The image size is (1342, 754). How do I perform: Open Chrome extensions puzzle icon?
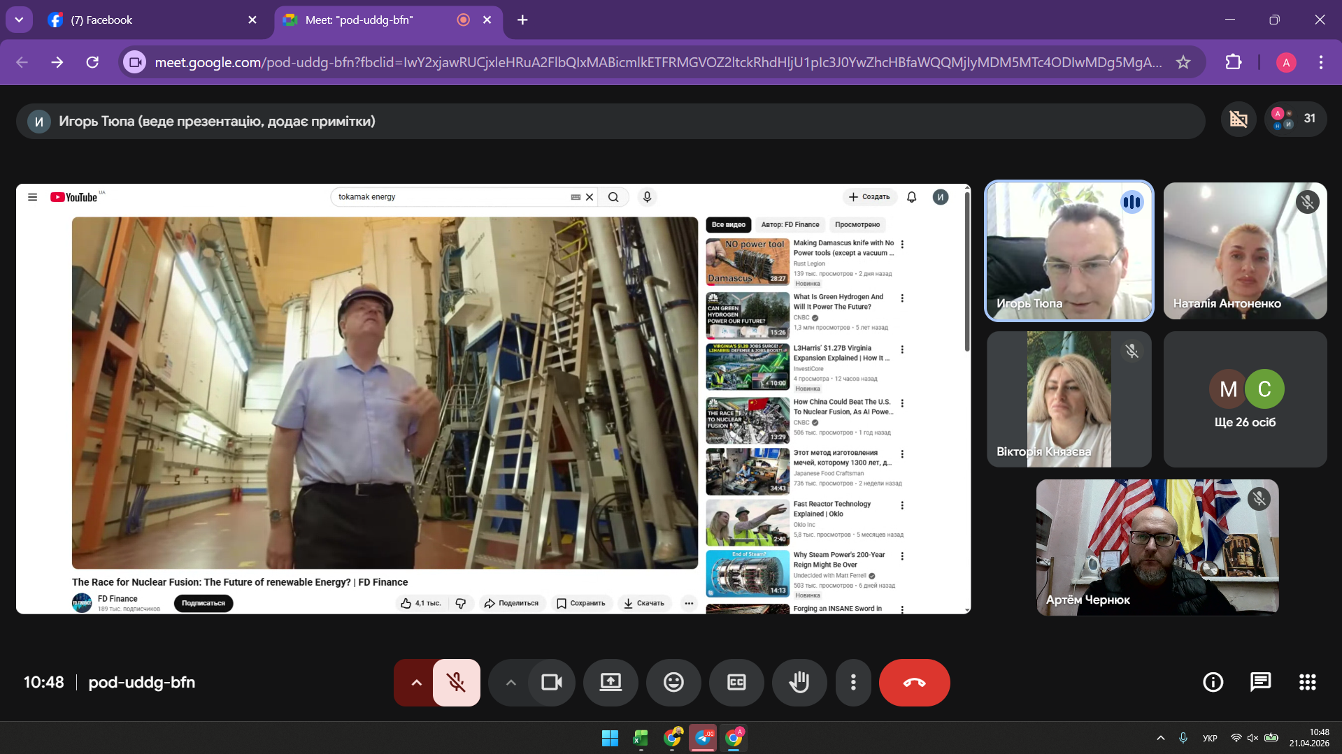tap(1234, 62)
